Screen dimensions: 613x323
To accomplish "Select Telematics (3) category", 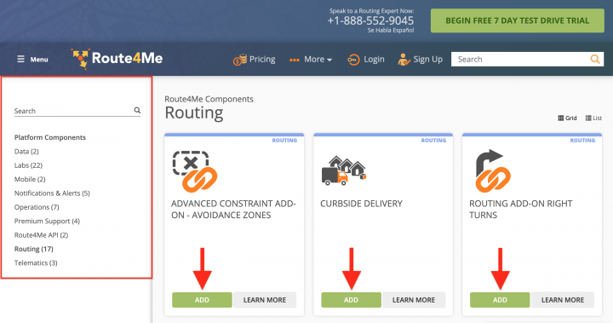I will pyautogui.click(x=36, y=262).
